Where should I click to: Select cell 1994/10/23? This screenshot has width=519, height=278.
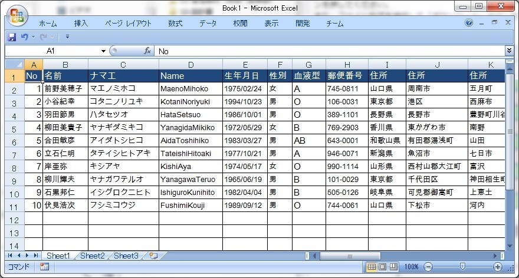[245, 101]
